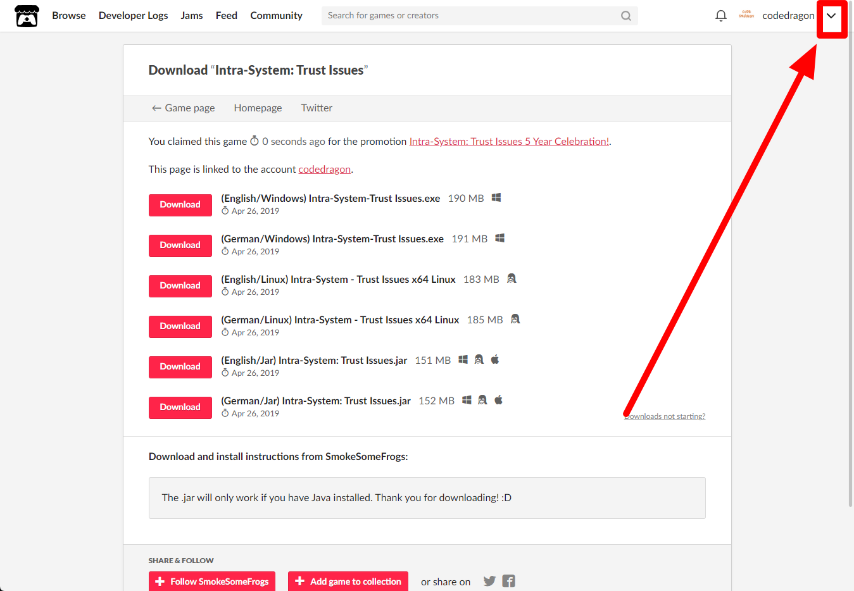Click Linux icon on English/Jar row
This screenshot has height=591, width=854.
click(x=479, y=359)
